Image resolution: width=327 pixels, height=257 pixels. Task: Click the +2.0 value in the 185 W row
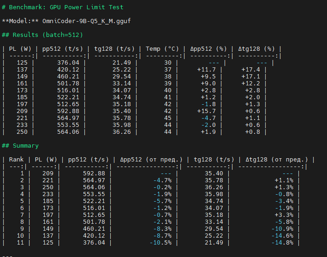click(x=253, y=97)
